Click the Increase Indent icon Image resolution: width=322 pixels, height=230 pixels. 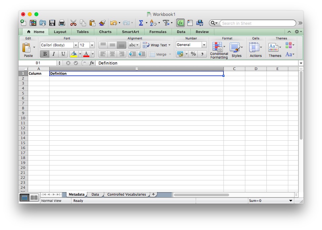coord(142,54)
